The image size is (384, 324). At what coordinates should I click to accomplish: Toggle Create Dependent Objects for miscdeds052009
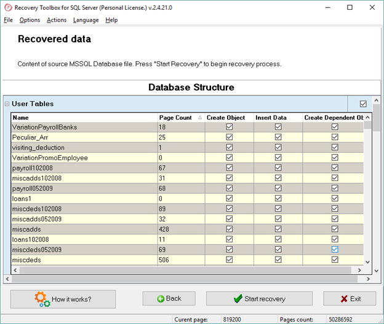click(x=335, y=250)
